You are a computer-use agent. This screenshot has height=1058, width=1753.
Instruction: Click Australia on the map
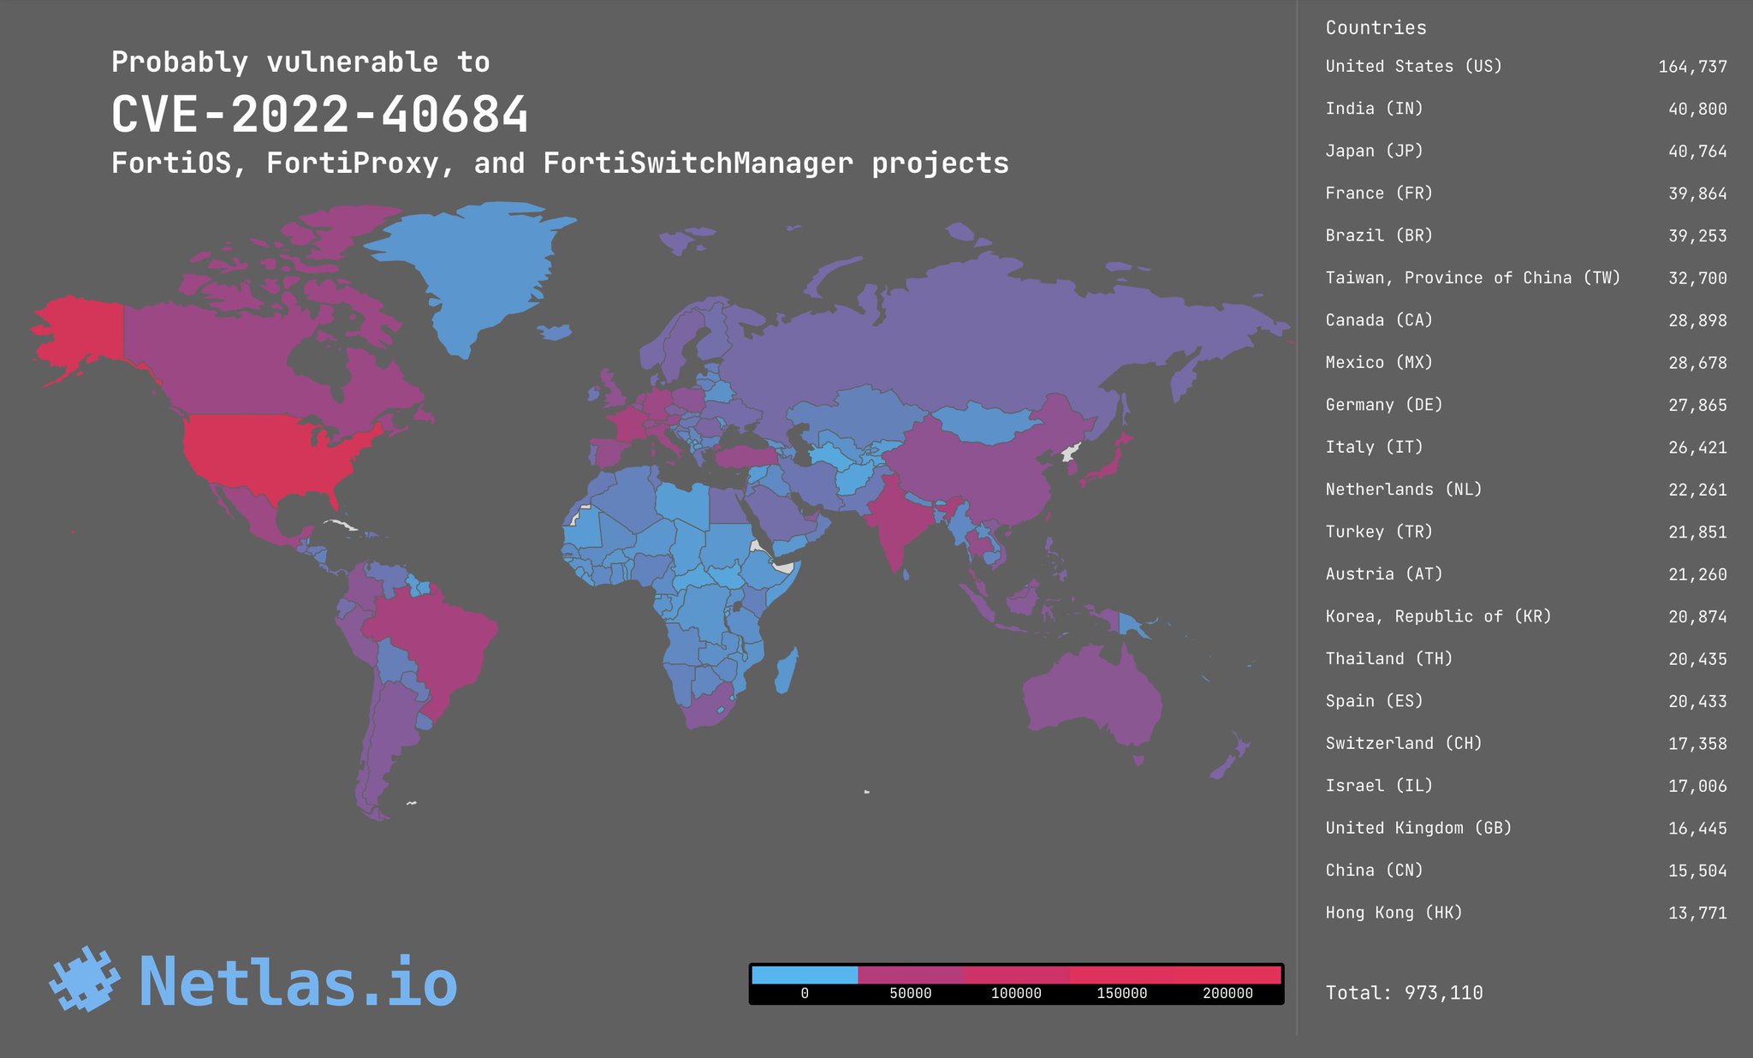(x=1091, y=693)
